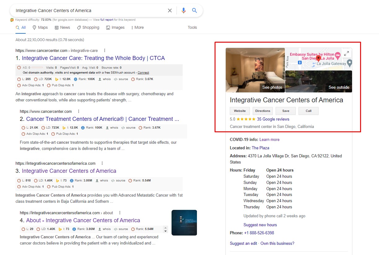
Task: Save the business with the Save button
Action: (x=286, y=111)
